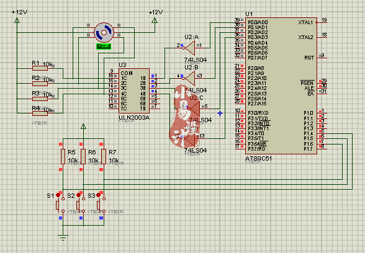Toggle the red latch dot on S1

coord(58,195)
